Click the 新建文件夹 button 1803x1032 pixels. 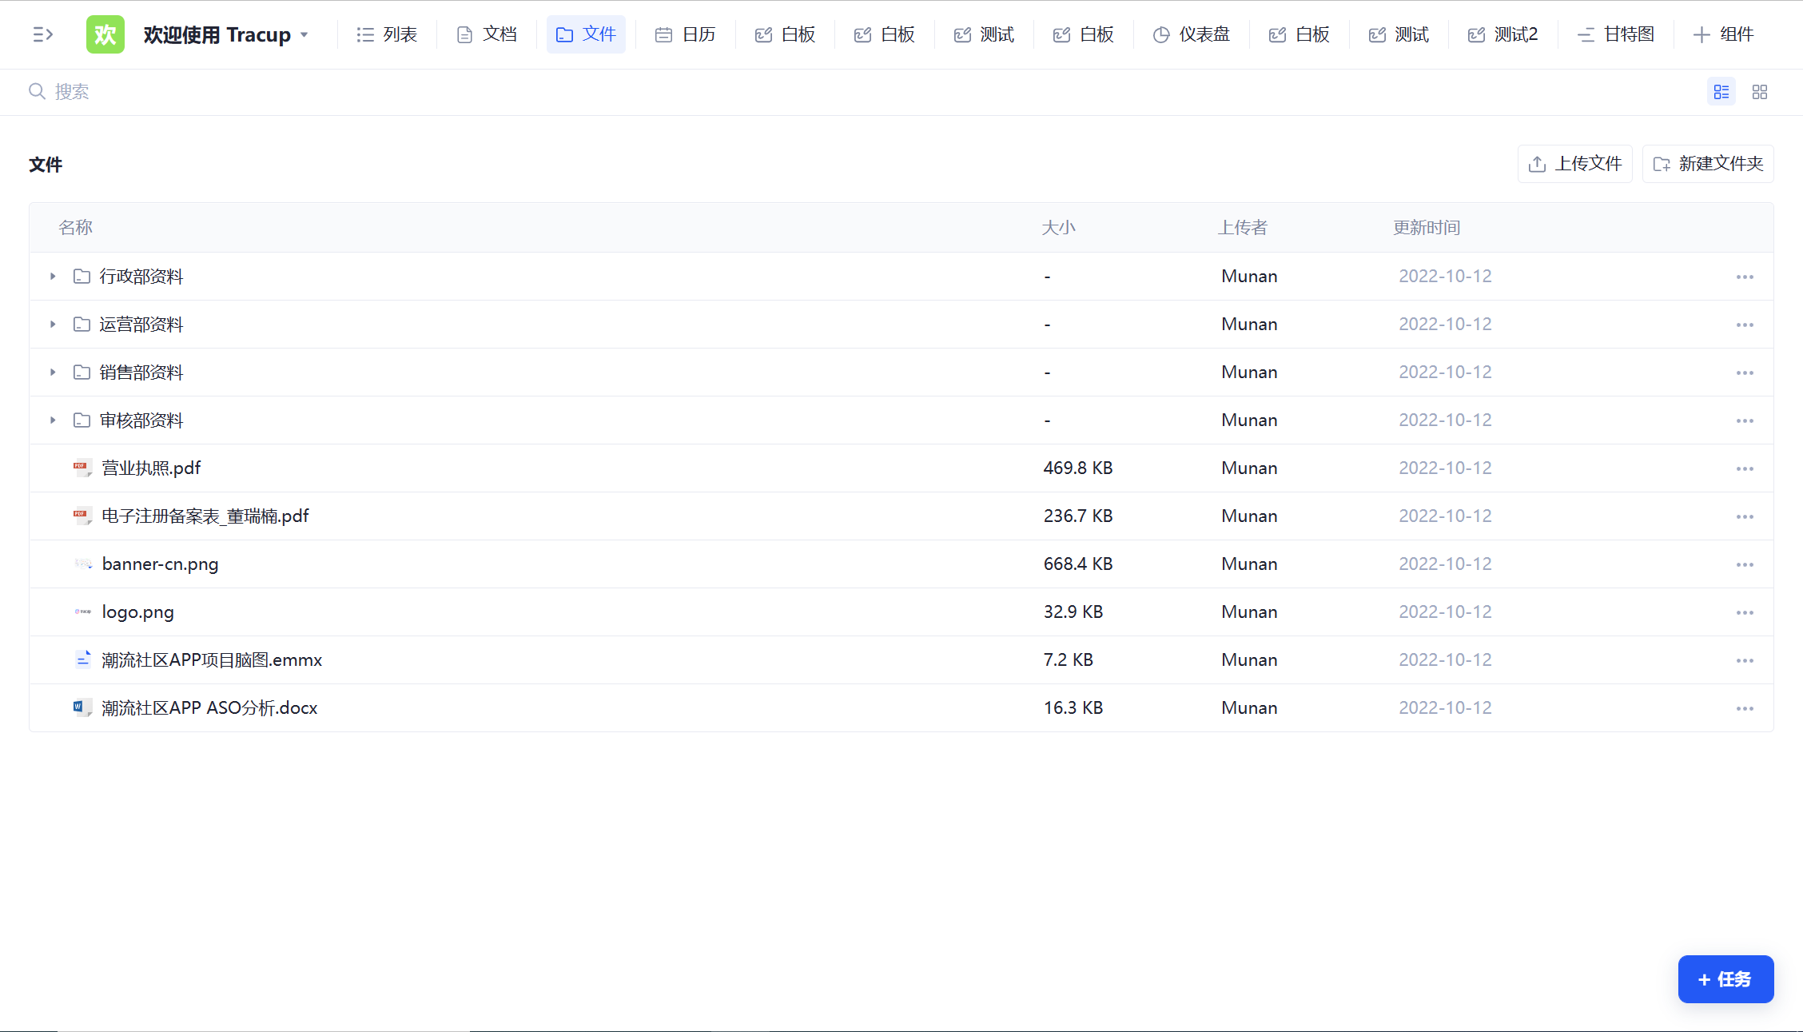point(1708,164)
